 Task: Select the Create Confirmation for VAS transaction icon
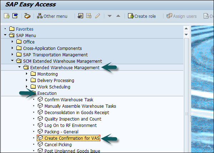tap(40, 138)
